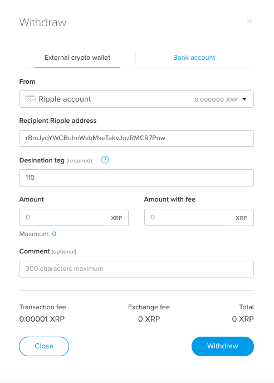Click the 0.000000 XRP balance text

click(x=216, y=99)
